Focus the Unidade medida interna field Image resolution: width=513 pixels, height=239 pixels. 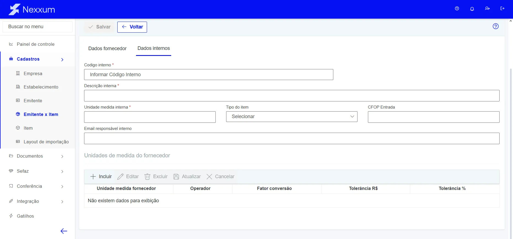click(150, 117)
